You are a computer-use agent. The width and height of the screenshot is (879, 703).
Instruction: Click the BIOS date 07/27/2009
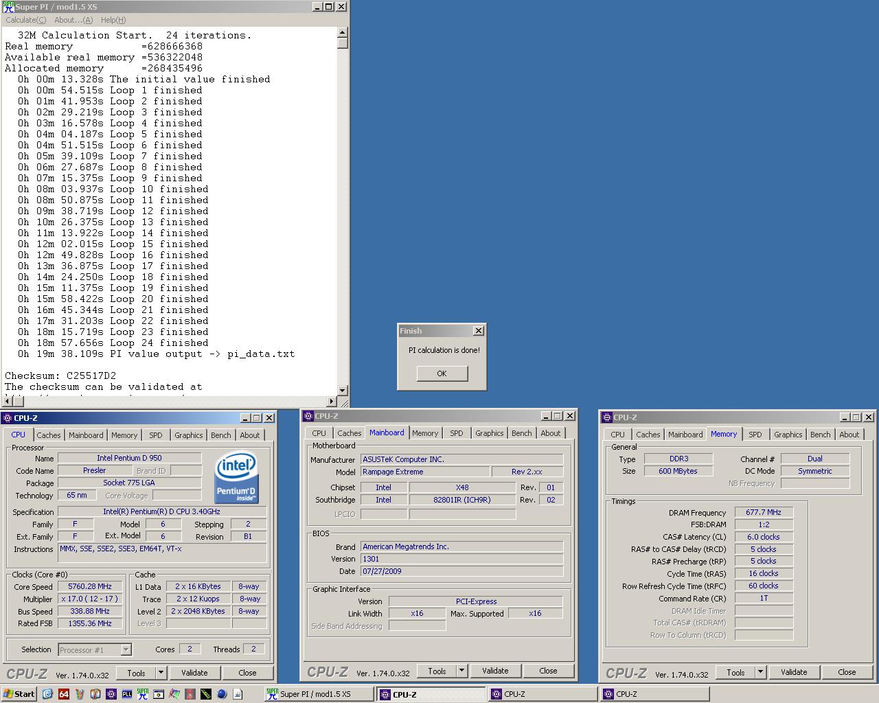point(461,571)
